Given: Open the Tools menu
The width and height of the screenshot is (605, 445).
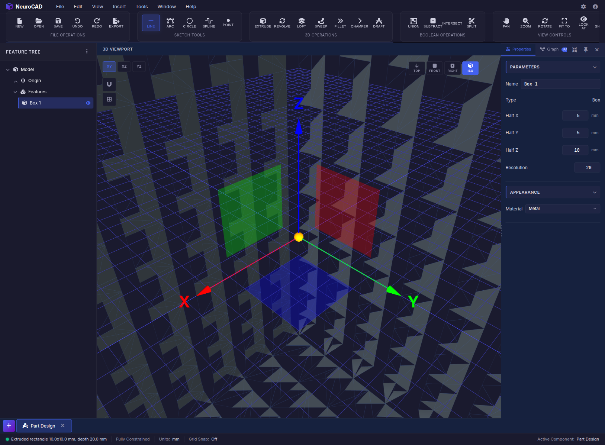Looking at the screenshot, I should tap(141, 6).
